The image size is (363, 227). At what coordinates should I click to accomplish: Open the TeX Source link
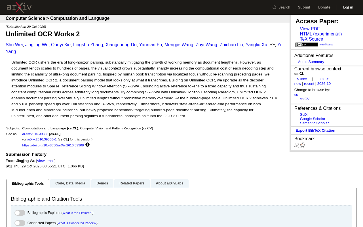[x=311, y=39]
